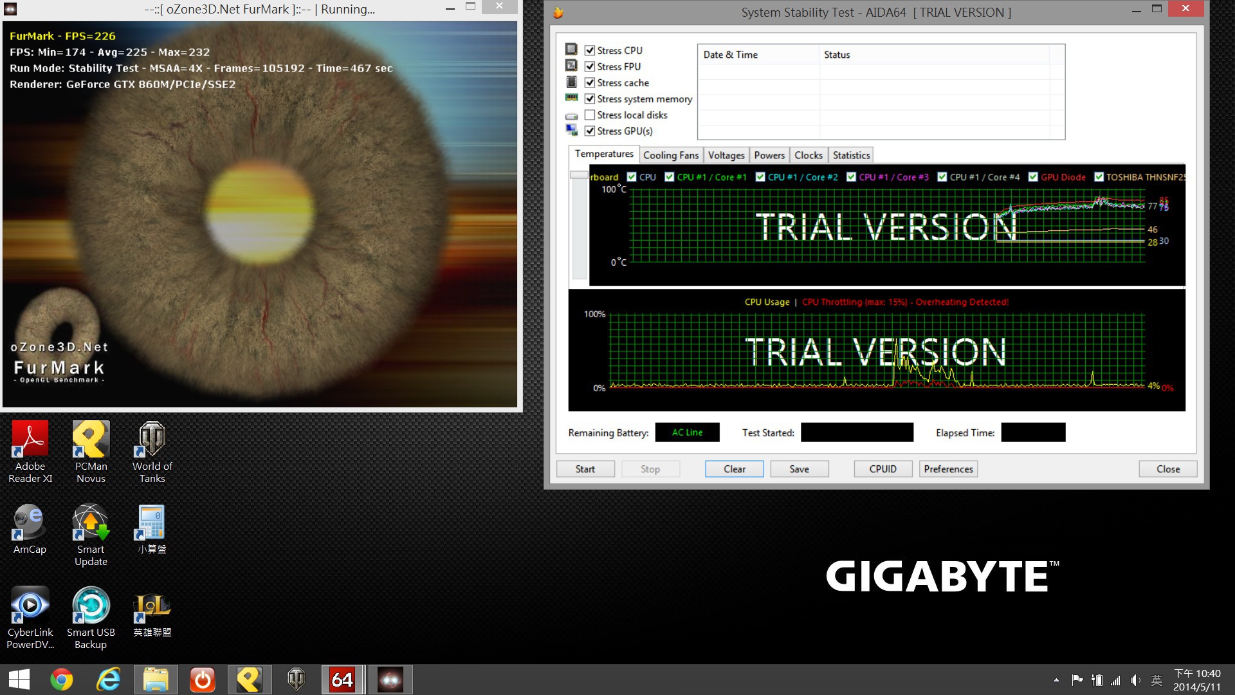Switch to AIDA64 taskbar button
Screen dimensions: 1235x695
coord(342,680)
